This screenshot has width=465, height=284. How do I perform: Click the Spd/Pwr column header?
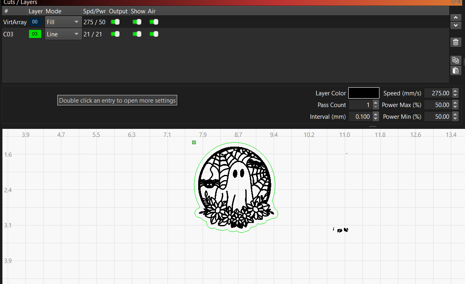point(94,11)
